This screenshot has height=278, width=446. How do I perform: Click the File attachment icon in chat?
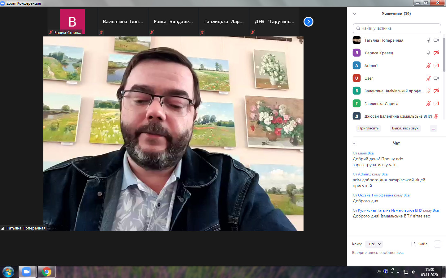tap(413, 244)
